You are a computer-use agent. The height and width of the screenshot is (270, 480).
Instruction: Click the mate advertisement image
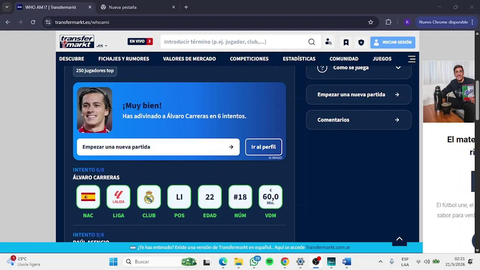[449, 92]
